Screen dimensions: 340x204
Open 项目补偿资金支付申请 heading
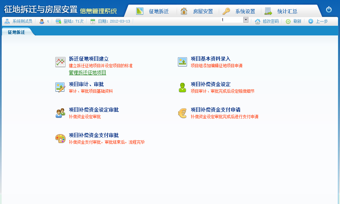point(215,110)
